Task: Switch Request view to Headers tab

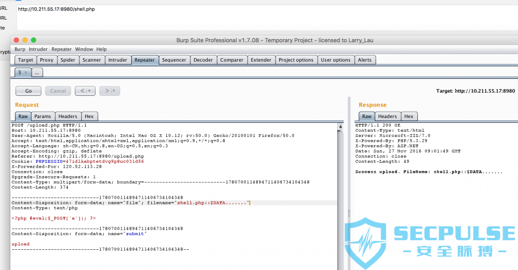Action: [68, 116]
